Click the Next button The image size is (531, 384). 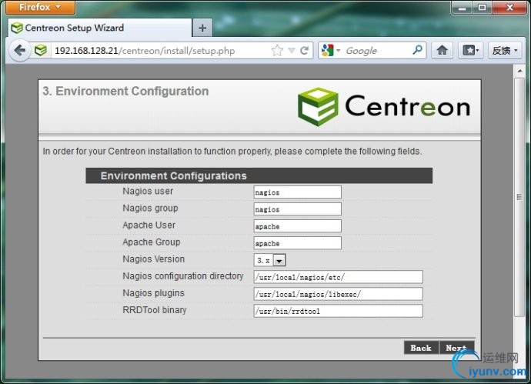tap(456, 348)
